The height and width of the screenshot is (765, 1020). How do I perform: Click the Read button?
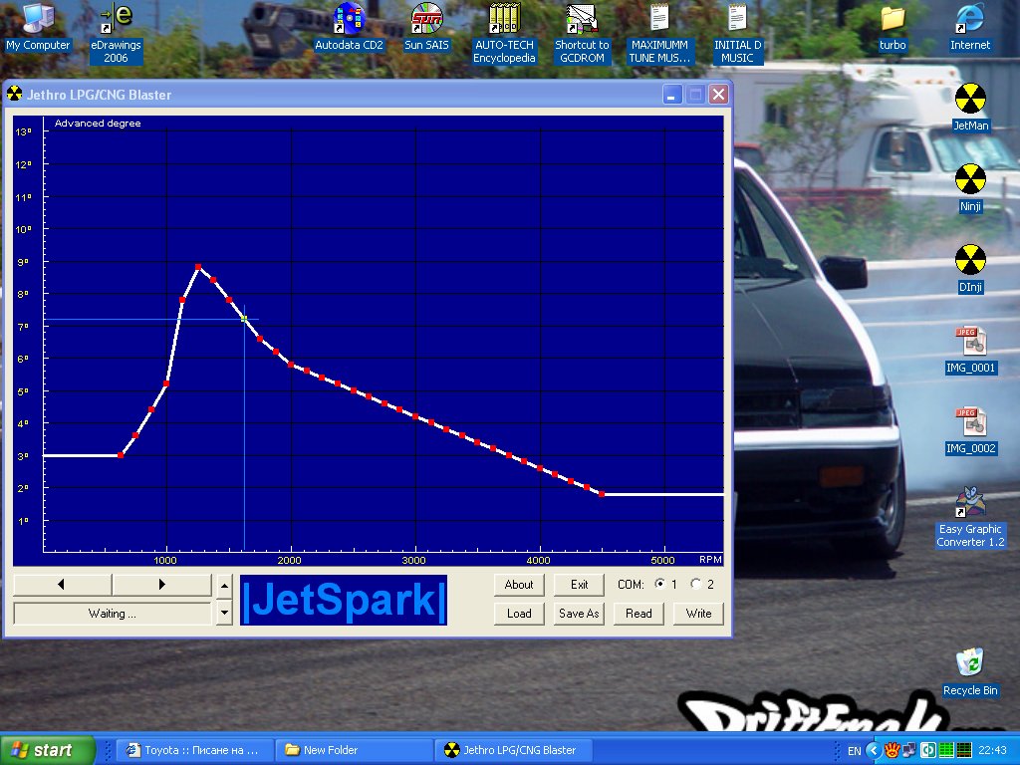pyautogui.click(x=638, y=614)
